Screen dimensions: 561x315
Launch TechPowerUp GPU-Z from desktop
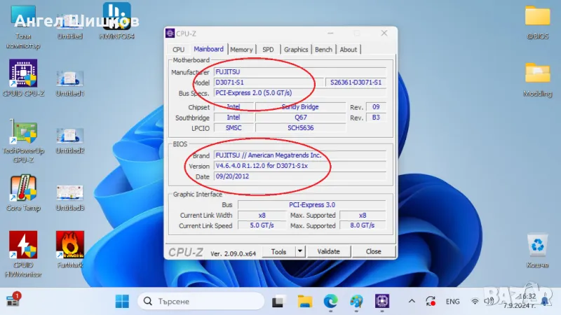[23, 133]
